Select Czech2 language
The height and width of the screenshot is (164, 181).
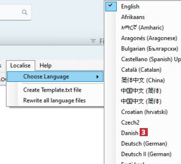pyautogui.click(x=130, y=122)
